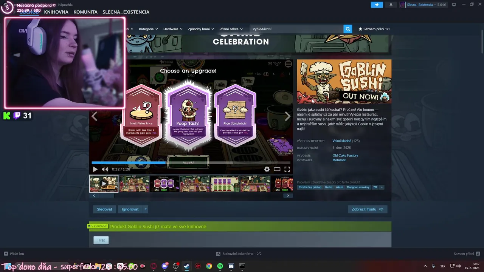Click the Sledovat button

[104, 209]
